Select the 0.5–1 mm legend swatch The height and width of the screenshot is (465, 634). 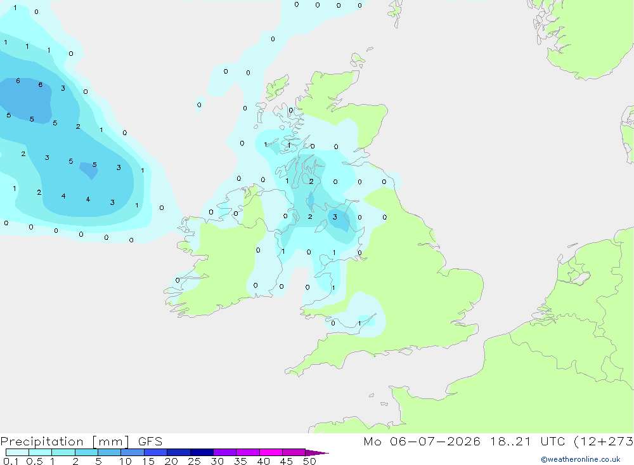41,452
